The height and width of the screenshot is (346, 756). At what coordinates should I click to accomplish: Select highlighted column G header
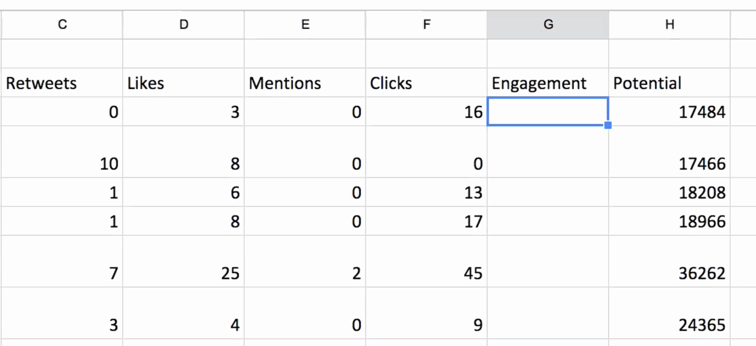point(547,25)
